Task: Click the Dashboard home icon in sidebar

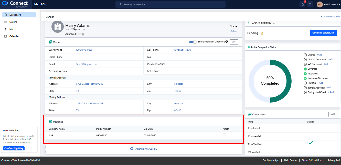Action: (5, 15)
